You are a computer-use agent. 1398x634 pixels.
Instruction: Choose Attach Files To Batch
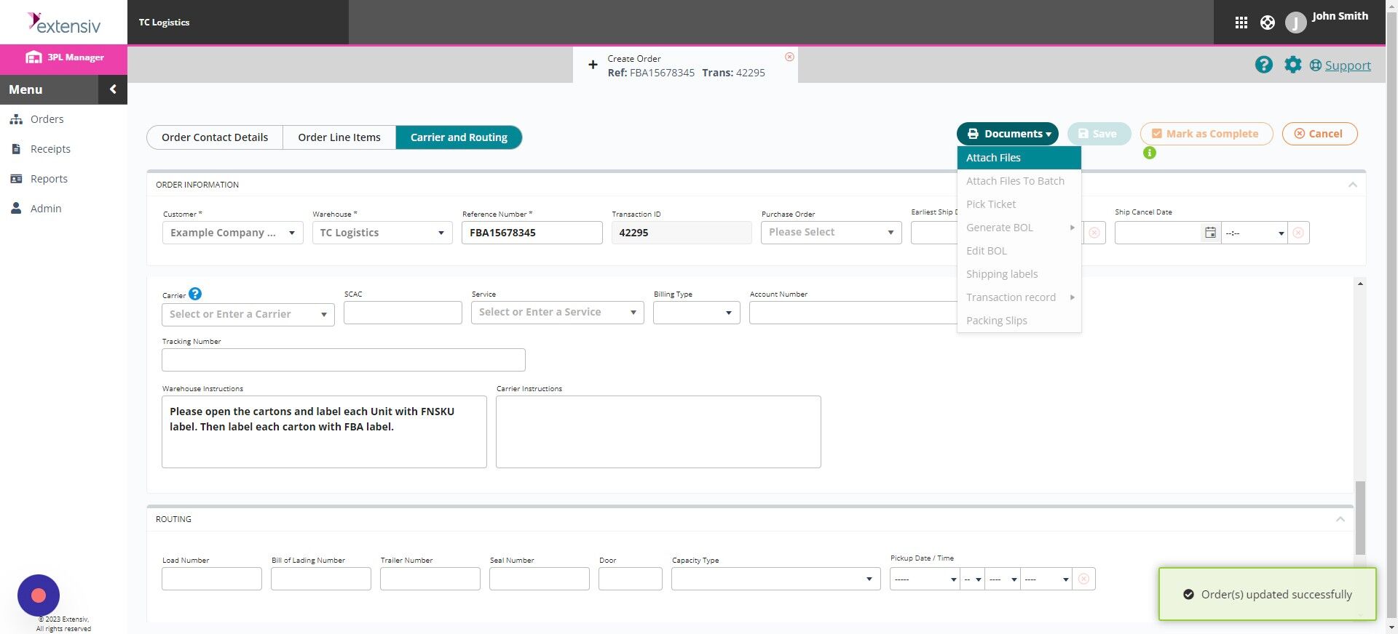point(1019,181)
